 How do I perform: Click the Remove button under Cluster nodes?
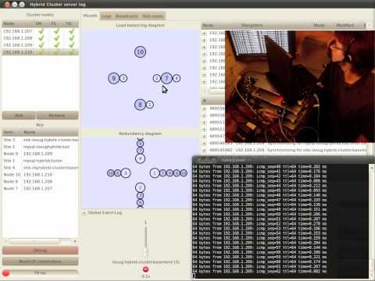click(57, 116)
